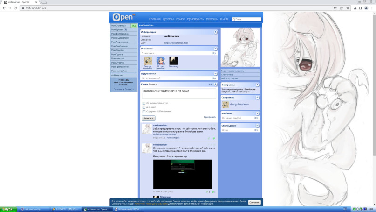Collapse the Тип группы section
The width and height of the screenshot is (376, 212).
pos(257,85)
